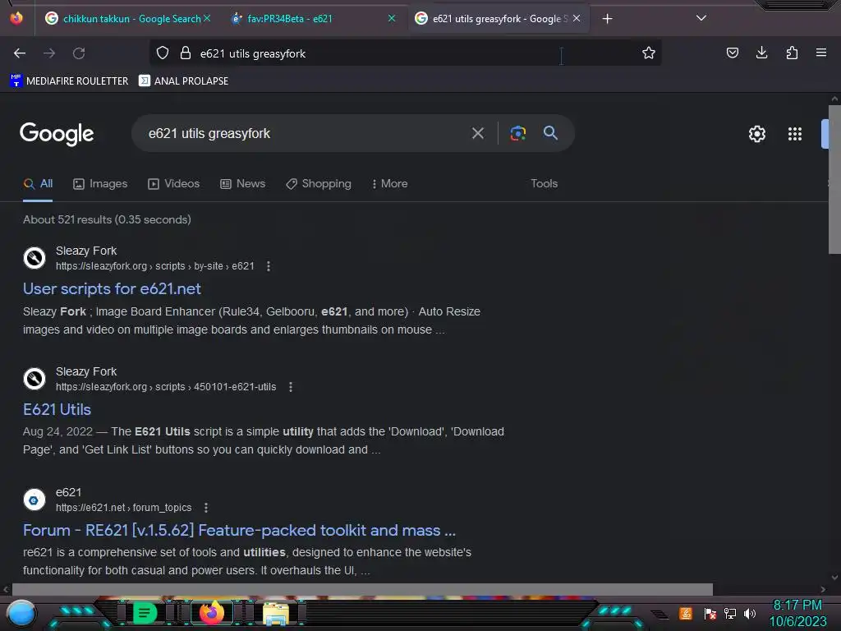
Task: Switch to Images results
Action: pos(100,183)
